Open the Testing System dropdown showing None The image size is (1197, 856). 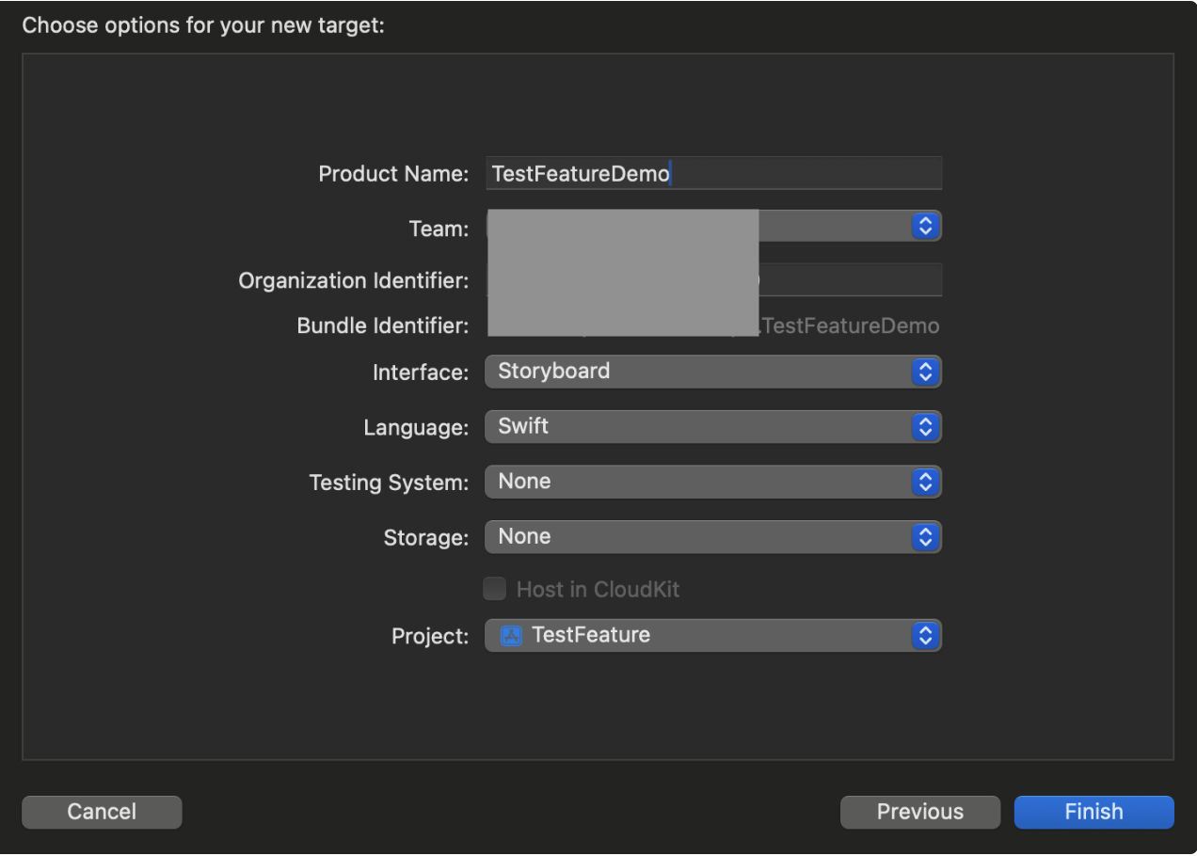tap(696, 483)
